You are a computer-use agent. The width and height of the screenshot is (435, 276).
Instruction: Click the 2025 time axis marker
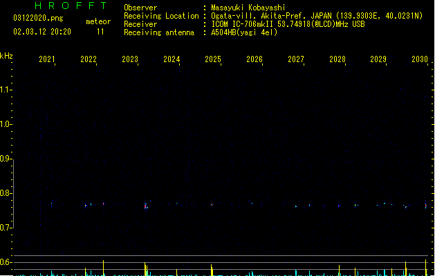click(213, 59)
